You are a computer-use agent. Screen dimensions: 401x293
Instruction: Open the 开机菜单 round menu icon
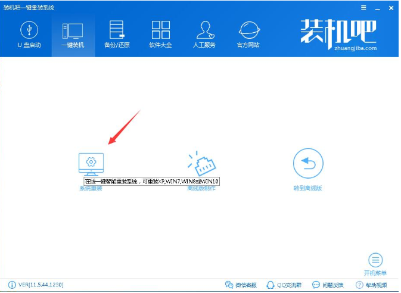[375, 260]
